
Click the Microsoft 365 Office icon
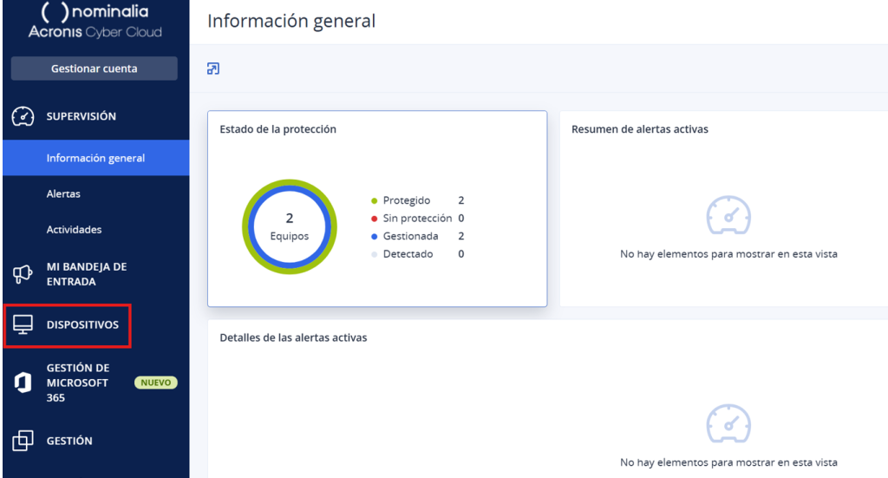23,383
